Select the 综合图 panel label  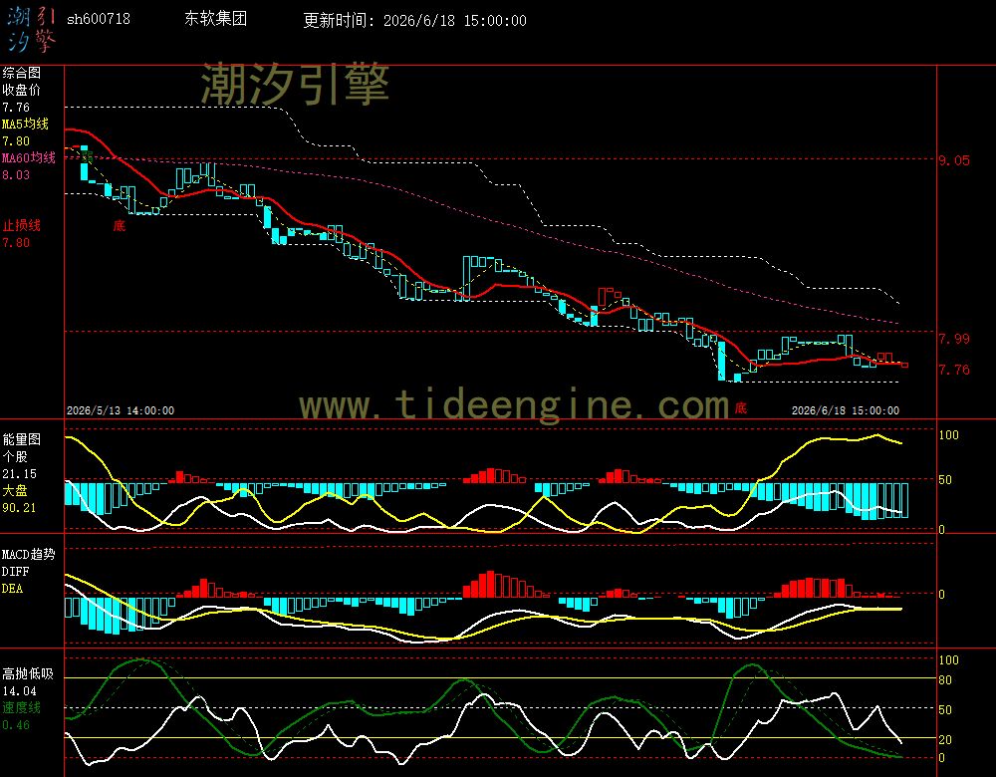coord(21,73)
